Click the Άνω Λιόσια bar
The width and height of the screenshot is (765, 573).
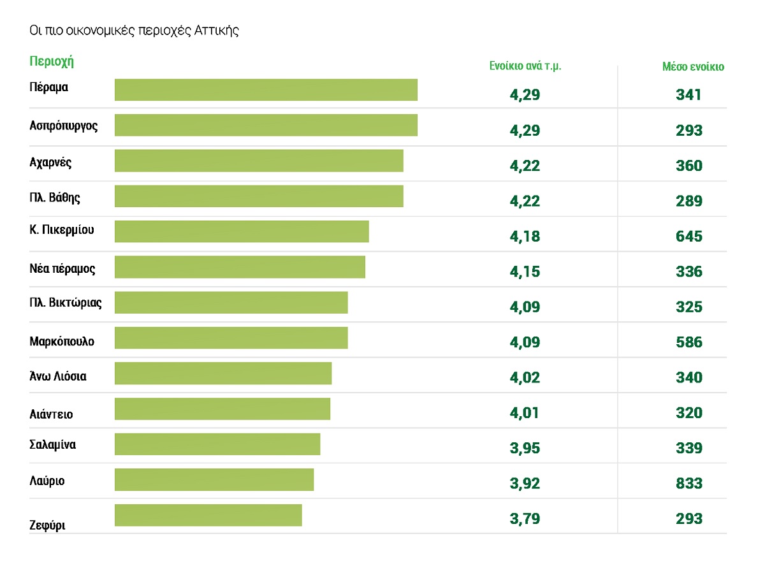223,374
